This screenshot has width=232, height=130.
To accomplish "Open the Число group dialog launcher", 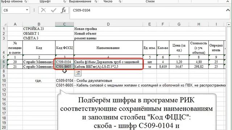I will [120, 1].
